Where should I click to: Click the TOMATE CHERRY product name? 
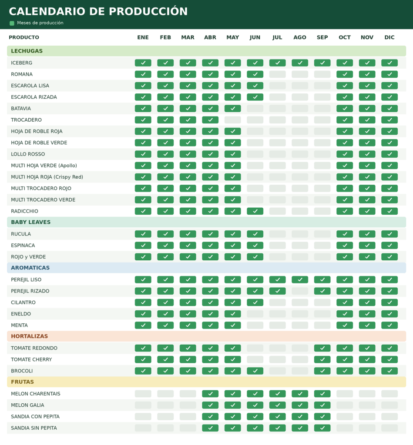point(31,359)
